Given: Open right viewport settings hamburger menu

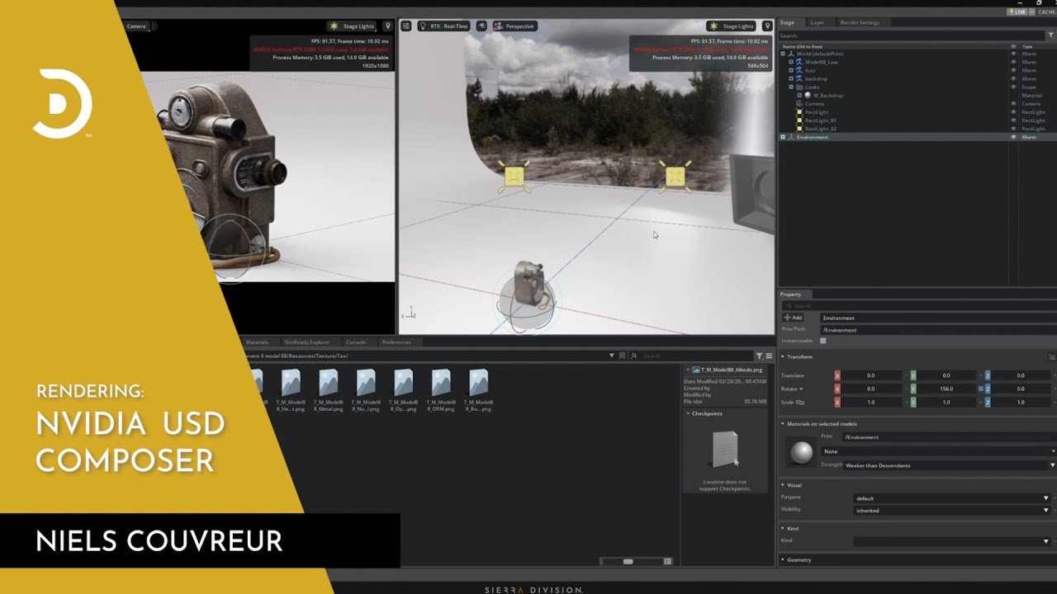Looking at the screenshot, I should coord(406,26).
